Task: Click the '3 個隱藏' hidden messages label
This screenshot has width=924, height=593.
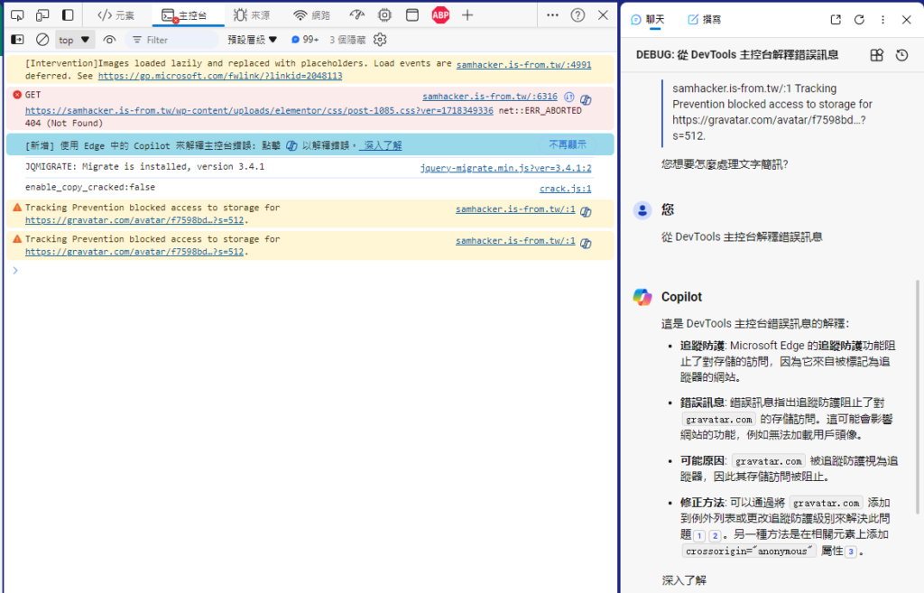Action: (347, 40)
